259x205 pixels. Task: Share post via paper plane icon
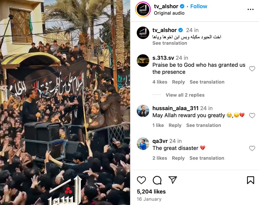[x=173, y=180]
